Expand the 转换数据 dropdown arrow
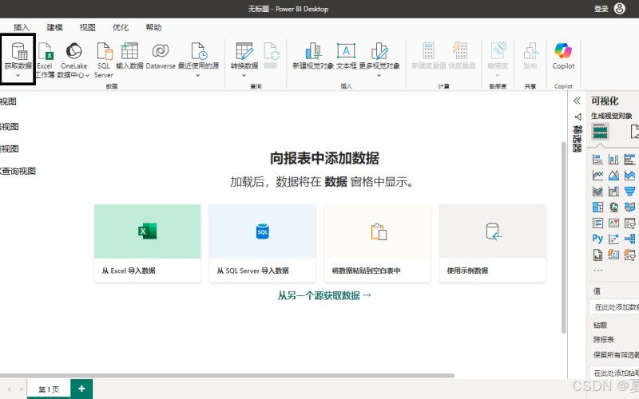Viewport: 639px width, 399px height. pyautogui.click(x=244, y=75)
